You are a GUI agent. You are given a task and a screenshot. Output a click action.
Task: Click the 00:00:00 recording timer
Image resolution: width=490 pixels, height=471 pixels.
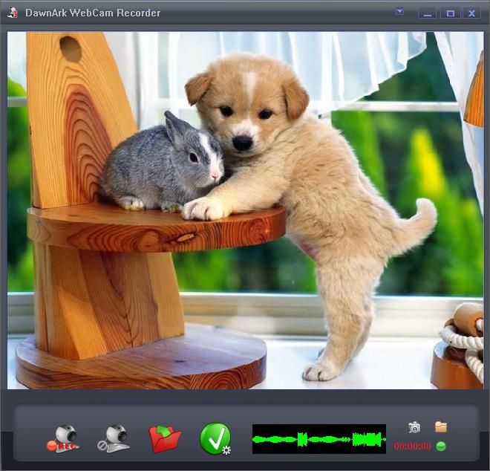(412, 446)
